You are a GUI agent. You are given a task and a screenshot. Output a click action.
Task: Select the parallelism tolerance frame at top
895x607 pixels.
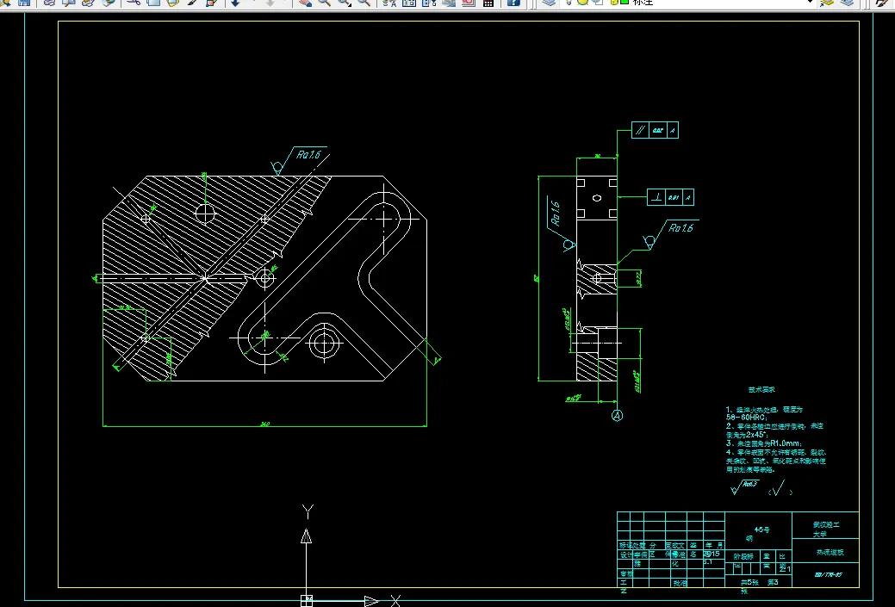[x=655, y=130]
